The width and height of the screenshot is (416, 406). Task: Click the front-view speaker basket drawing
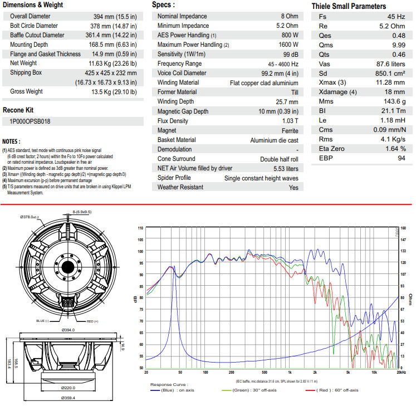68,267
